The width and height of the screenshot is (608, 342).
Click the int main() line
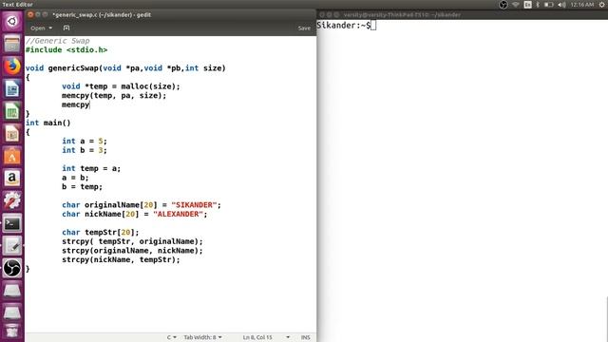[x=48, y=123]
